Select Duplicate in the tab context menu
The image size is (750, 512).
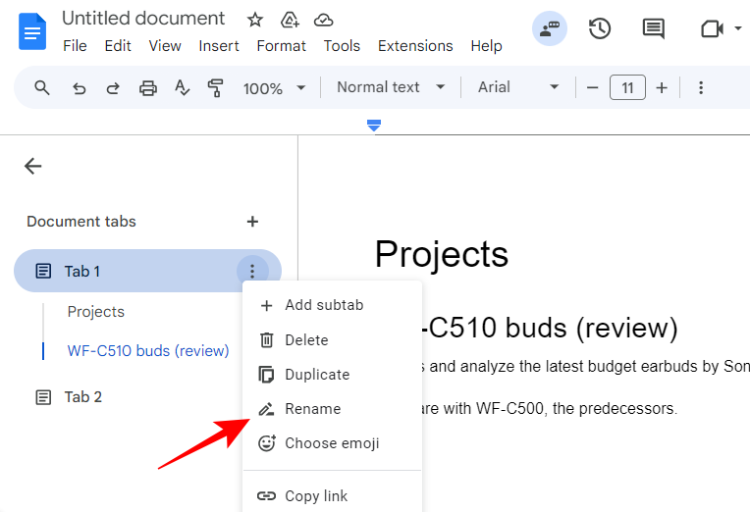[x=316, y=375]
